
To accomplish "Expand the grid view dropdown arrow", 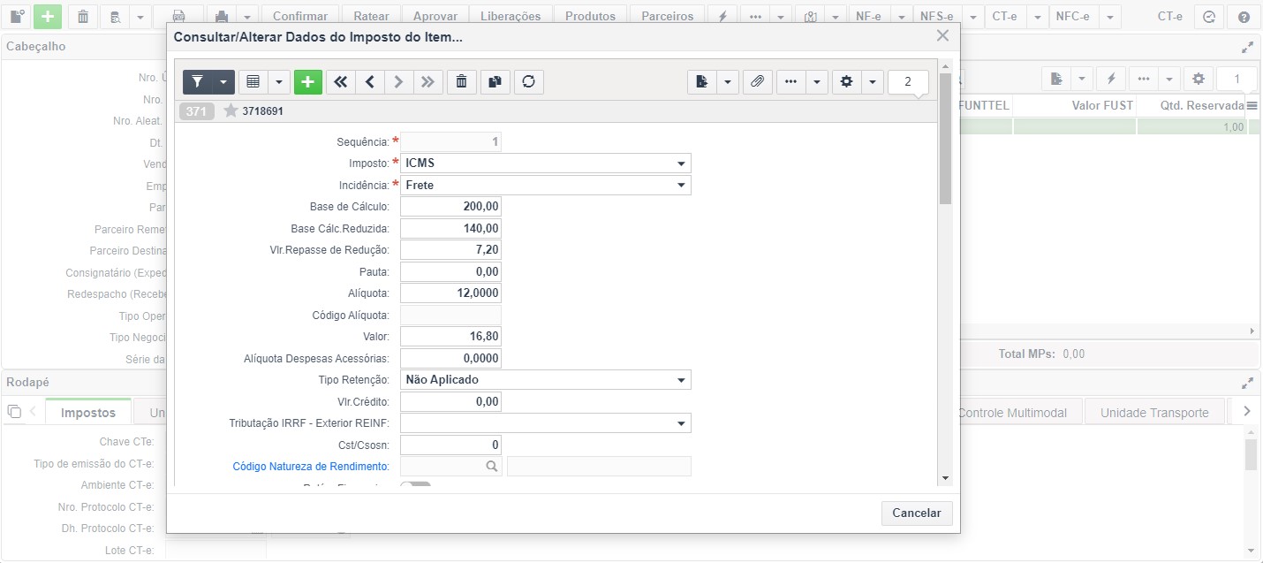I will click(279, 81).
